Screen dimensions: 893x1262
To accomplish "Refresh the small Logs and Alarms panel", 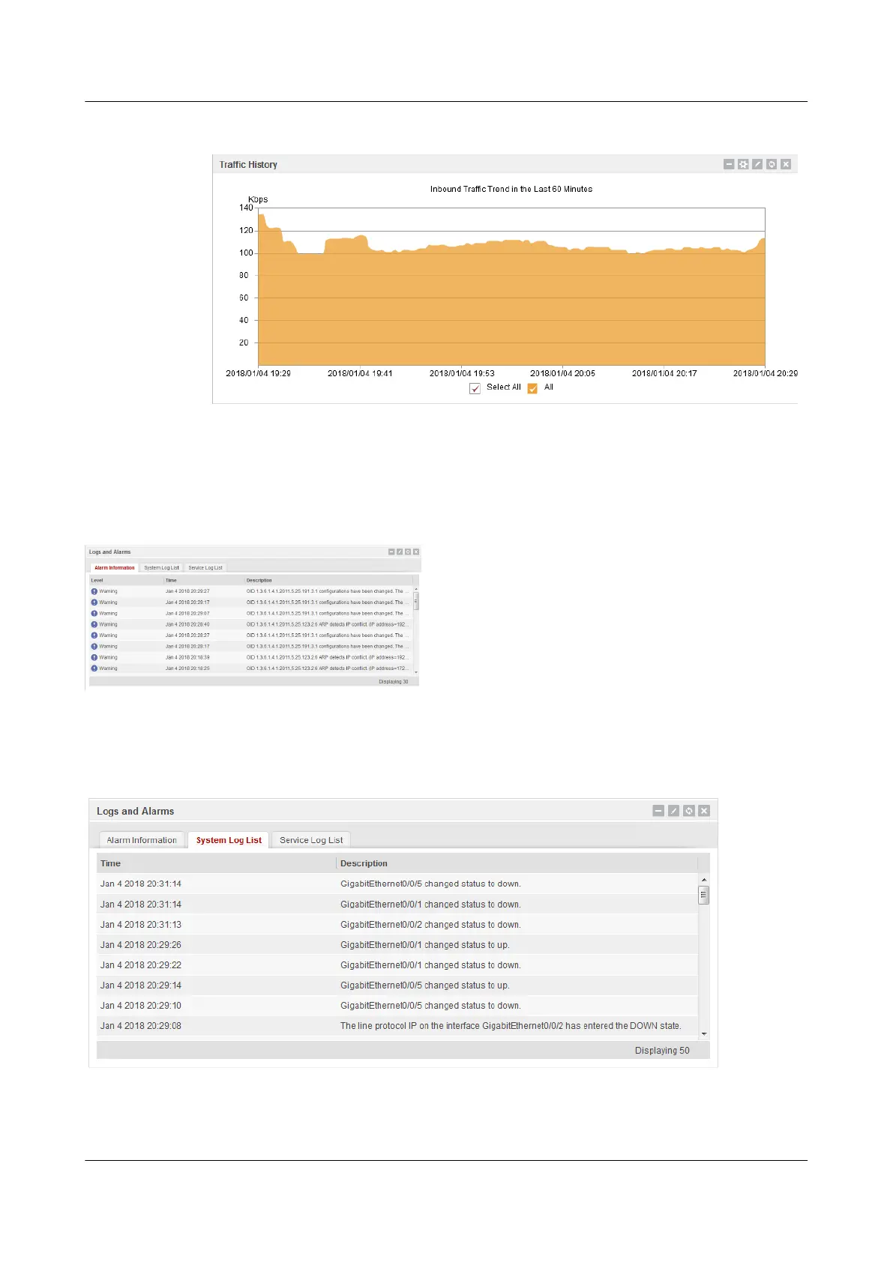I will pyautogui.click(x=408, y=552).
